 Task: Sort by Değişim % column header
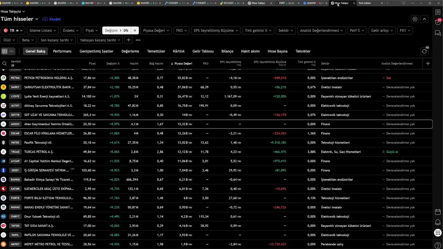pyautogui.click(x=113, y=64)
